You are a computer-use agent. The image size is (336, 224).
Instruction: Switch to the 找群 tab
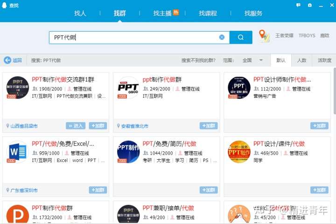(x=119, y=13)
